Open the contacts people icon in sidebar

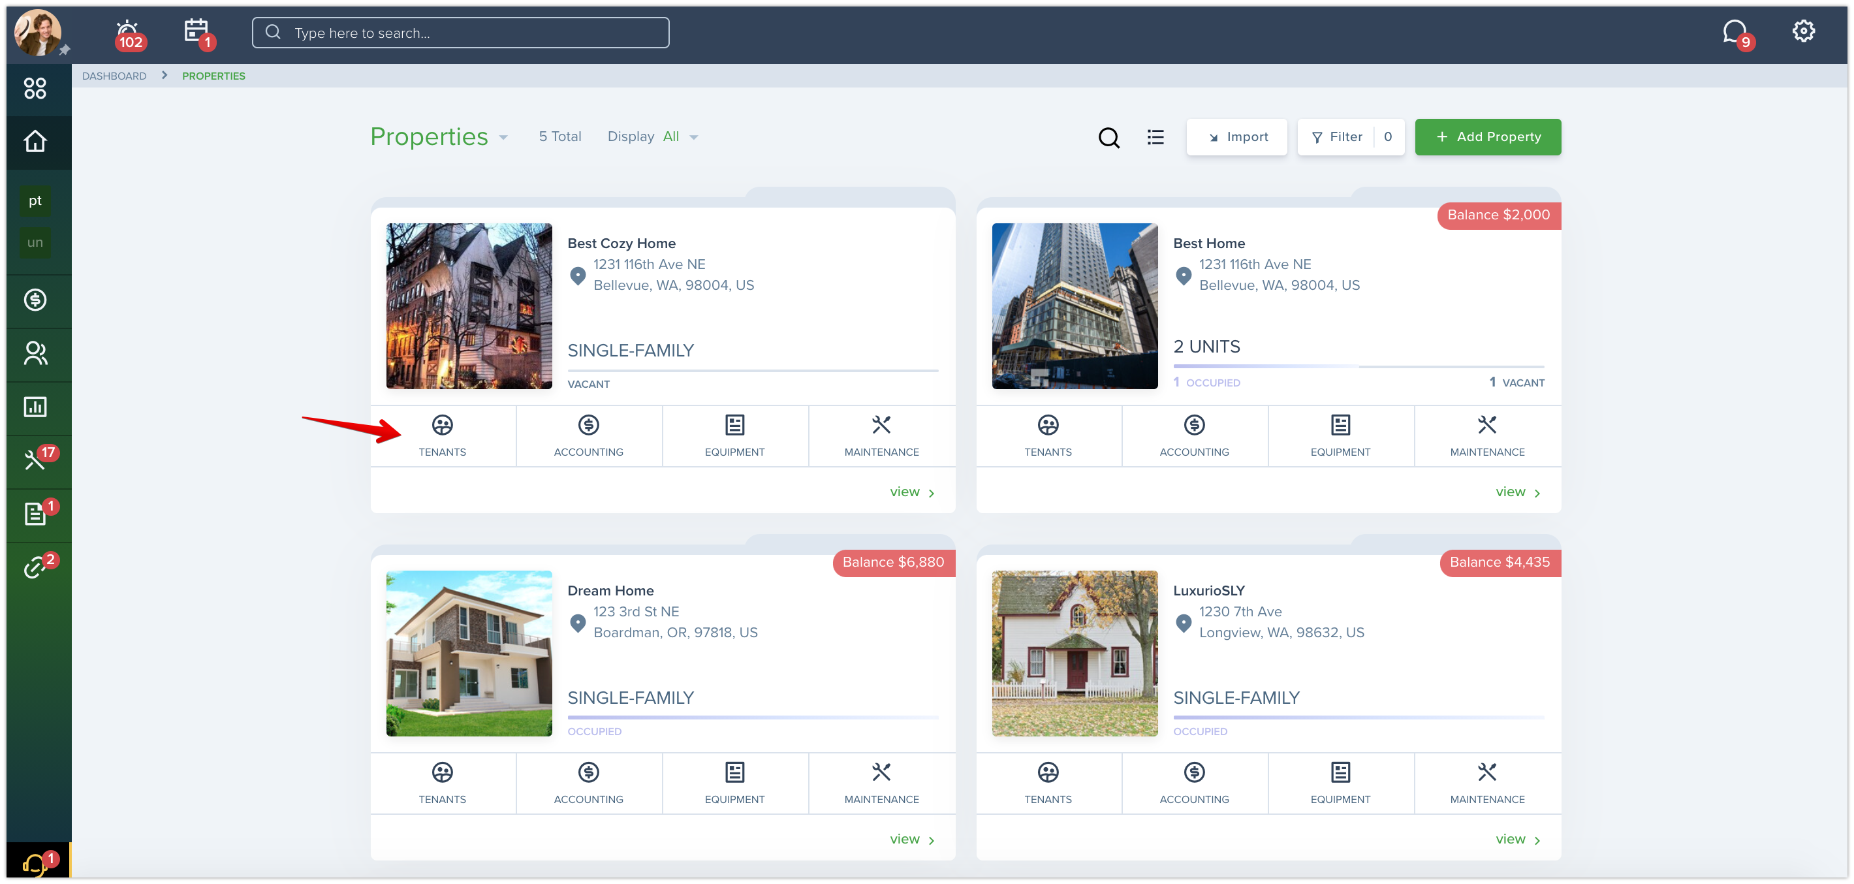35,353
